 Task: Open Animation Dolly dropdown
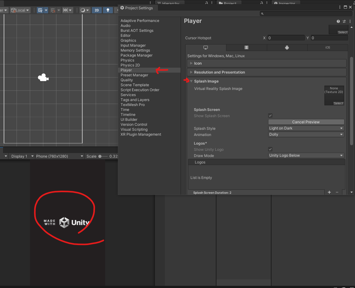pos(306,134)
